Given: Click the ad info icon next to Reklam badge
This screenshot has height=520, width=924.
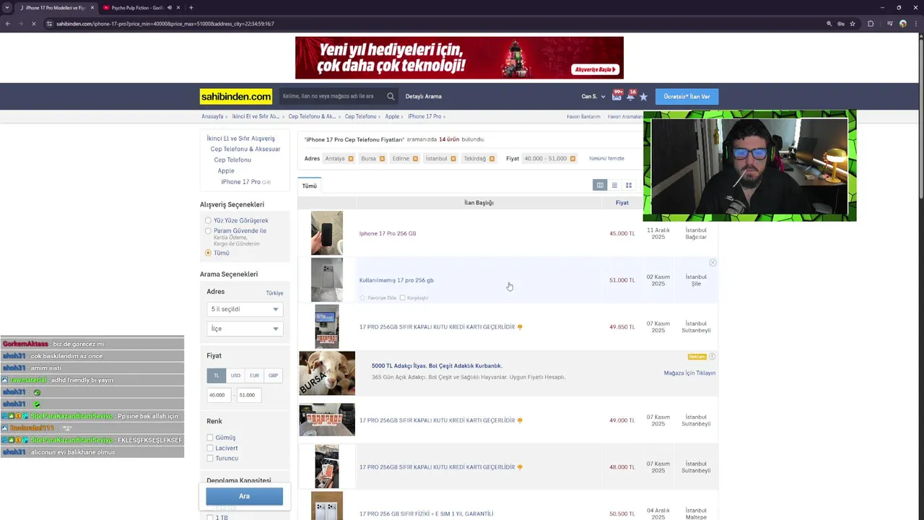Looking at the screenshot, I should click(x=712, y=357).
